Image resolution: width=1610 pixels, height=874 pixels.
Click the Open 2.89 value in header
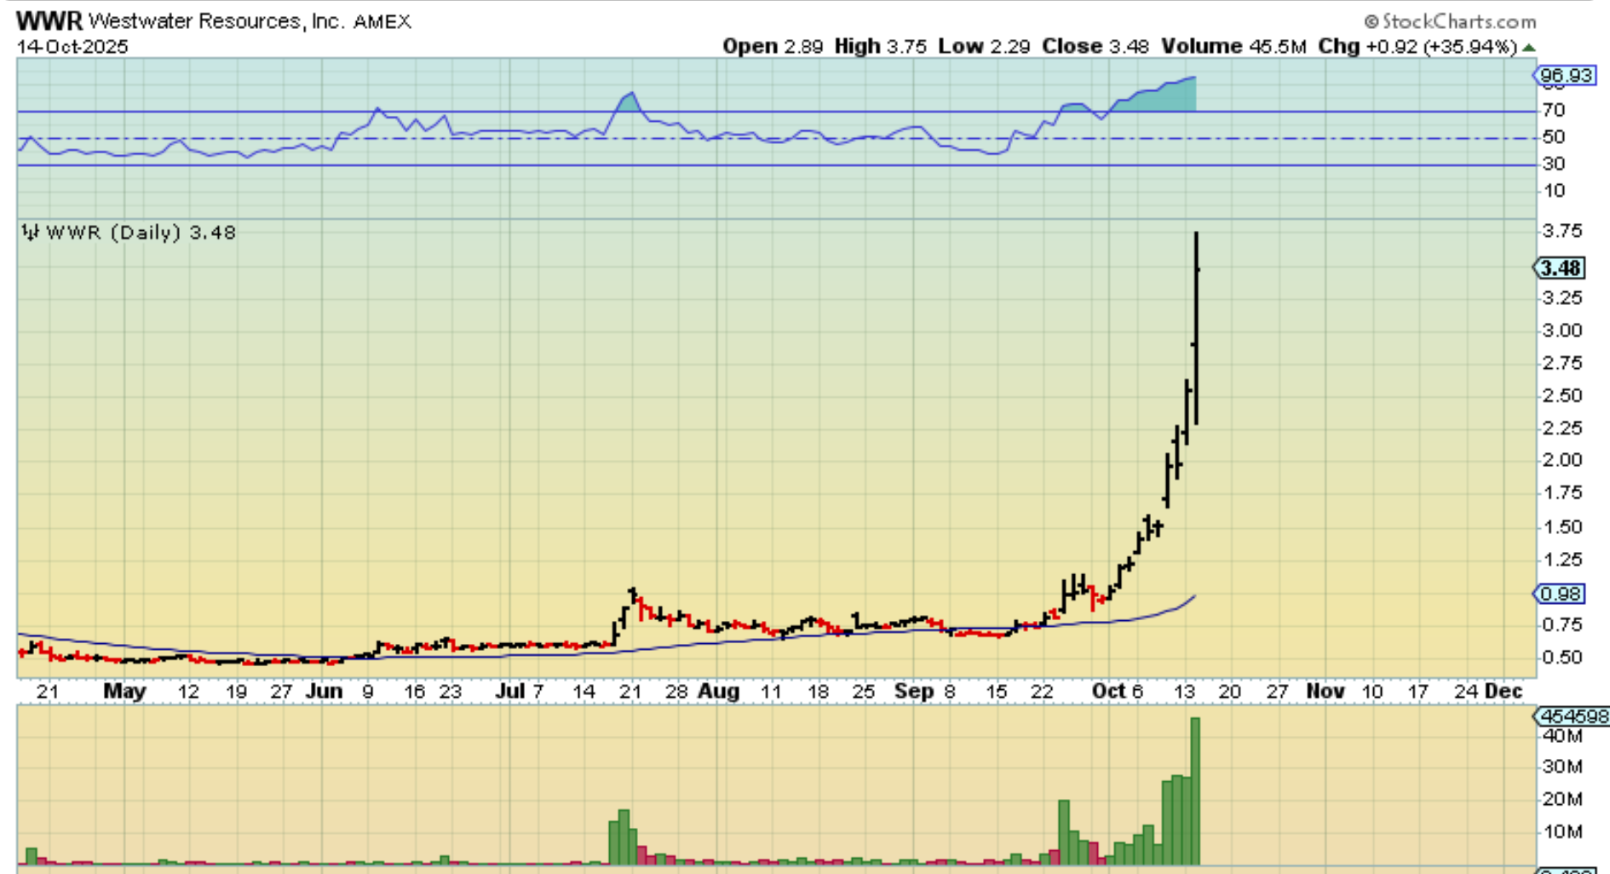tap(773, 46)
